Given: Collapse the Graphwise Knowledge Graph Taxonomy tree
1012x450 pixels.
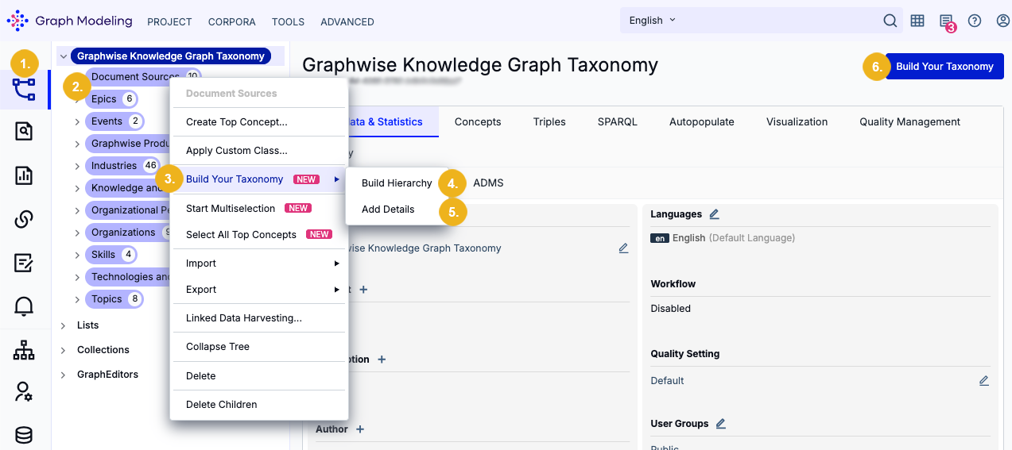Looking at the screenshot, I should 64,56.
